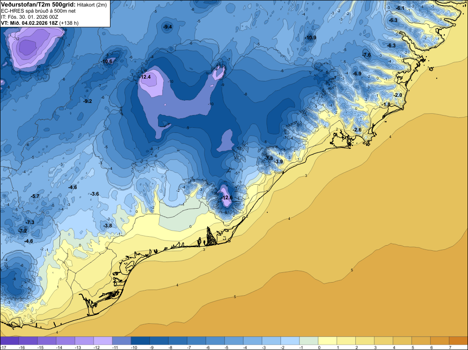Select the legend swatch between 4 and 5
This screenshot has height=350, width=468.
click(402, 341)
